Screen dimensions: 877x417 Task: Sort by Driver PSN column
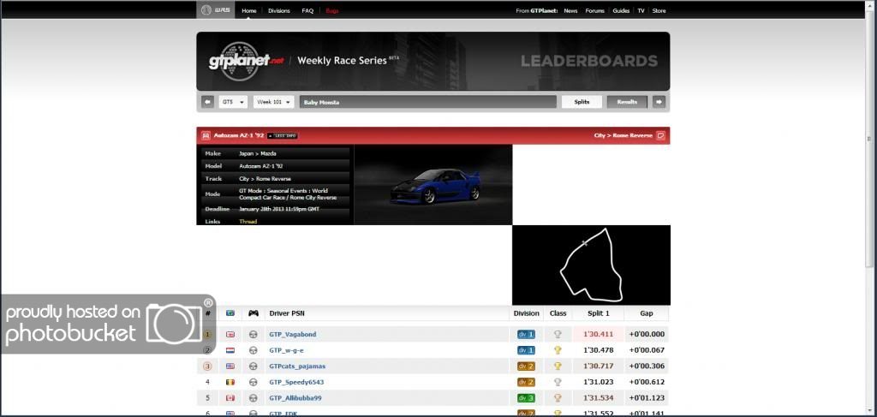287,313
